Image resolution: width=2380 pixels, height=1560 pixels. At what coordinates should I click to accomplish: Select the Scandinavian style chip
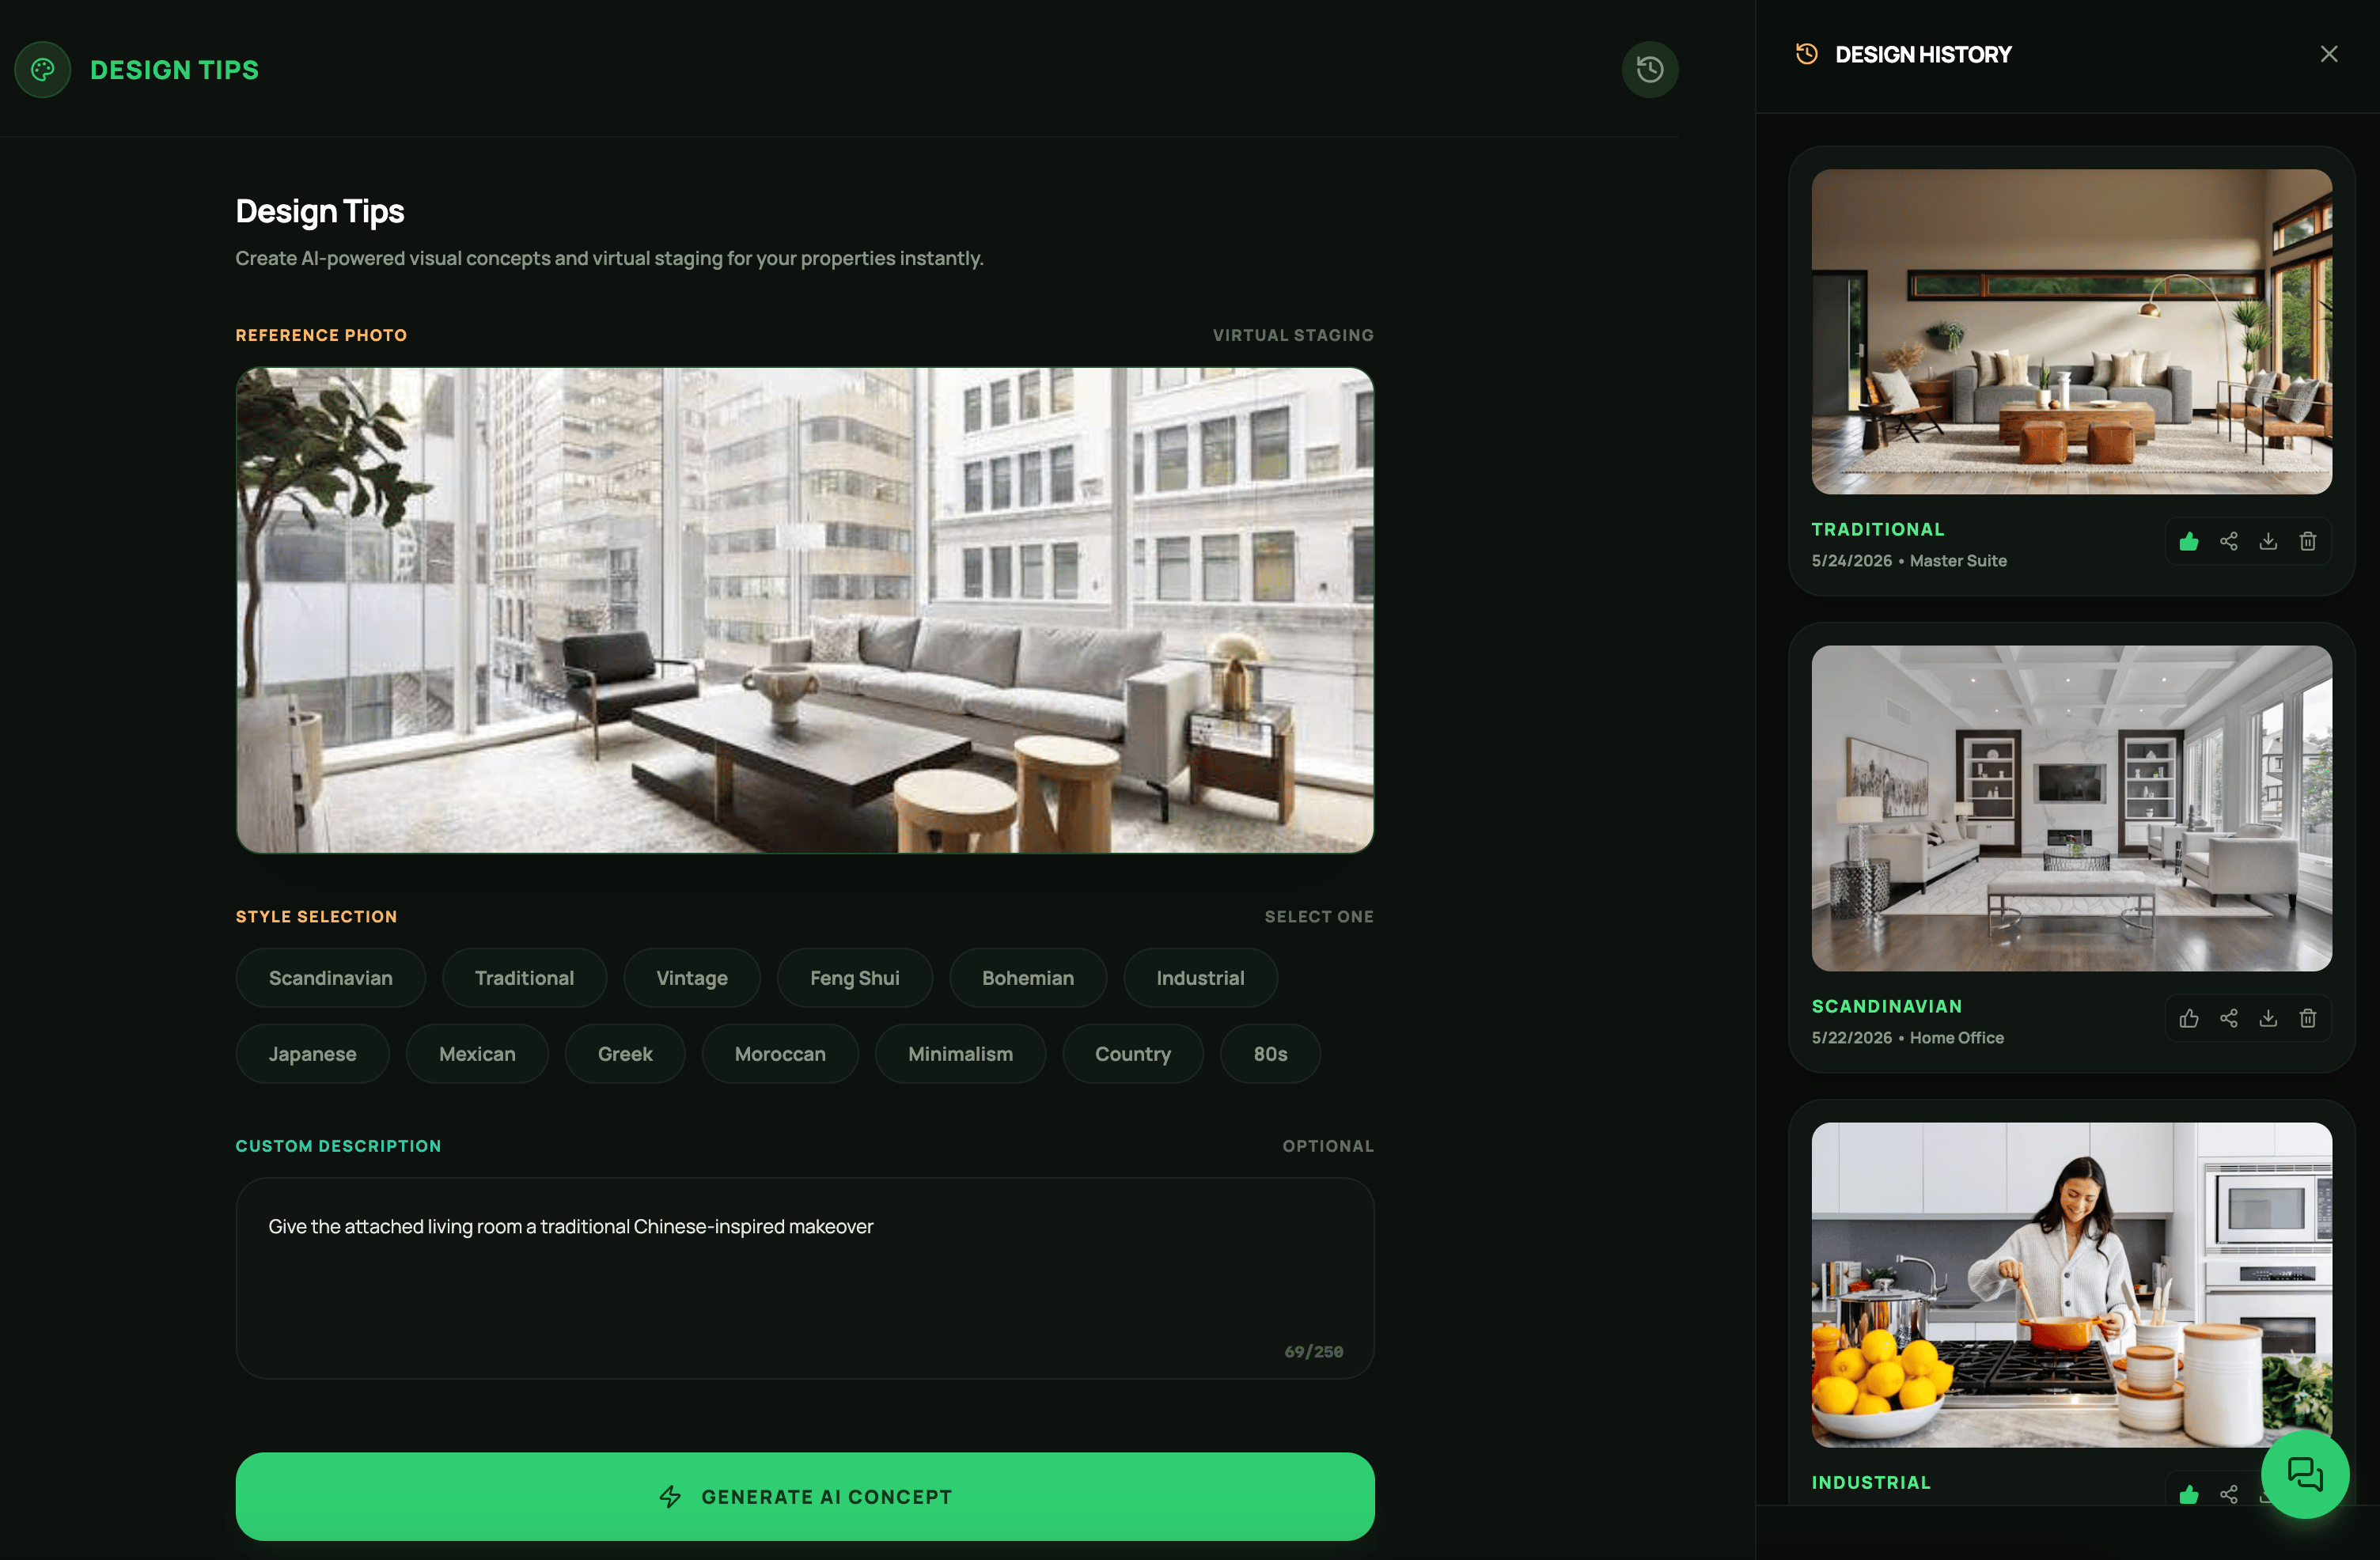pos(330,977)
